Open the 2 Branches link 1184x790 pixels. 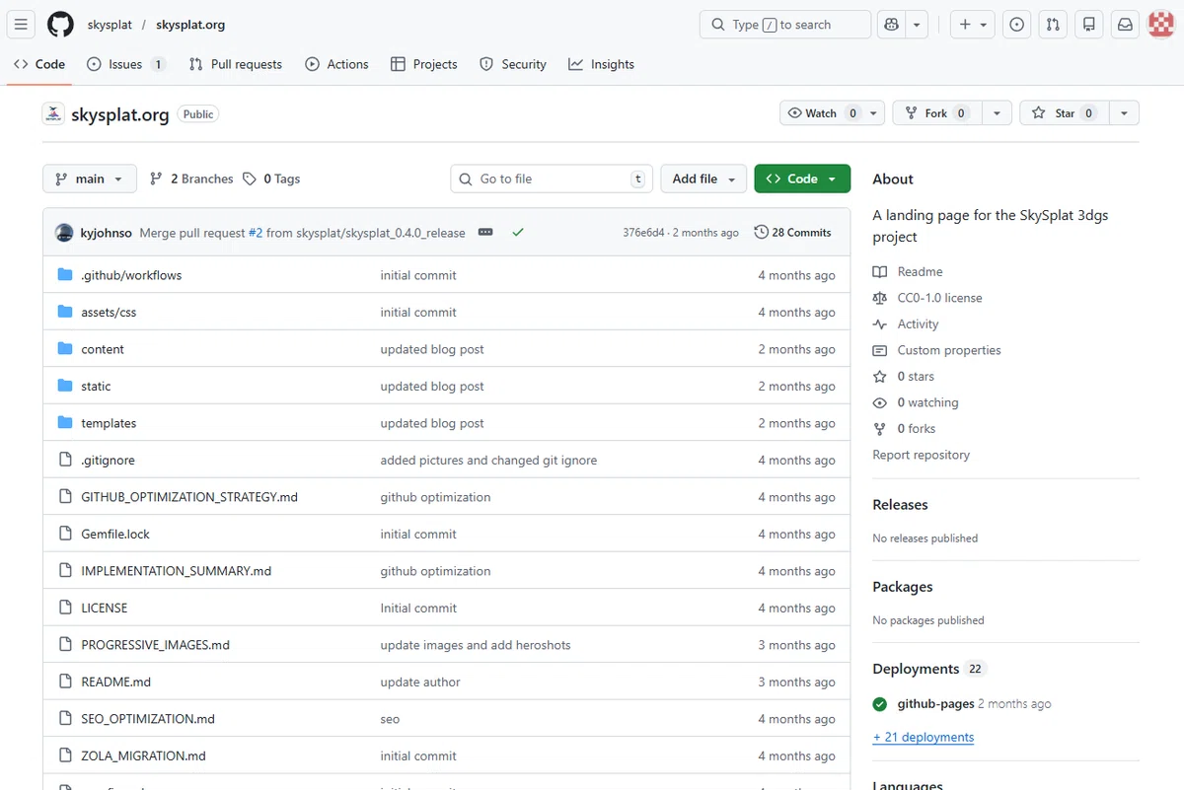191,179
